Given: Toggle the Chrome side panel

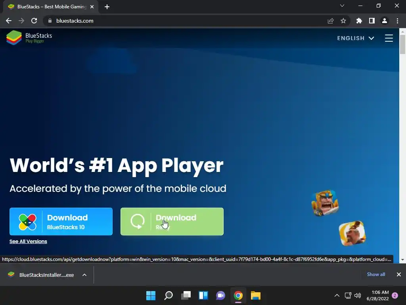Looking at the screenshot, I should click(x=372, y=21).
